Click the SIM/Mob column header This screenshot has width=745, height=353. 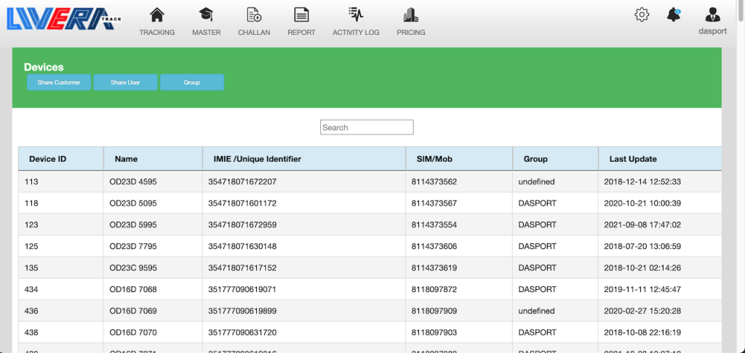433,159
